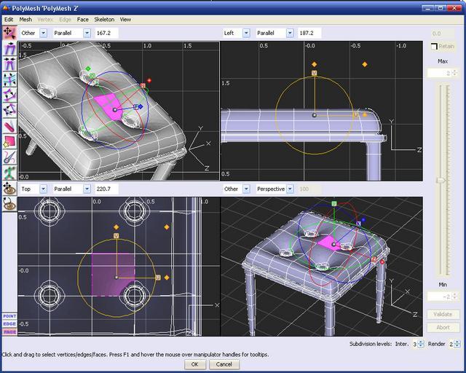Click the vertical Max/Min slider handle
This screenshot has width=466, height=373.
pyautogui.click(x=441, y=179)
